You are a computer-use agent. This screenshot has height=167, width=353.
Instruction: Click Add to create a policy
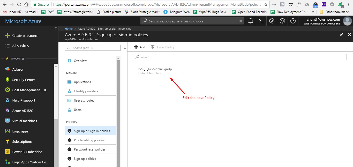(139, 47)
